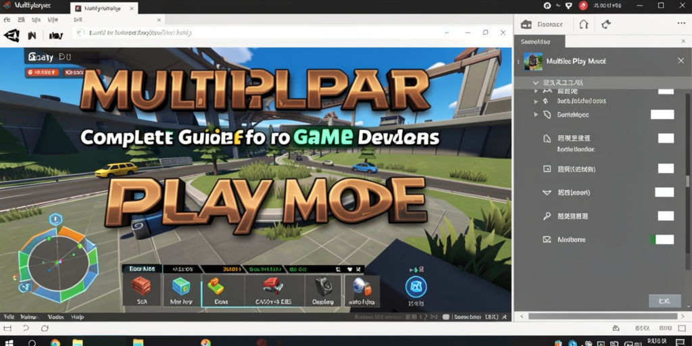Screen dimensions: 692x346
Task: Click the Multiplayer Play Mode thumbnail image
Action: [x=533, y=61]
